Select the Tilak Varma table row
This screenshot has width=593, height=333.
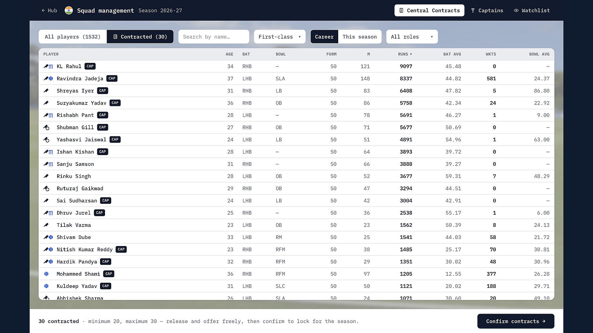tap(296, 225)
